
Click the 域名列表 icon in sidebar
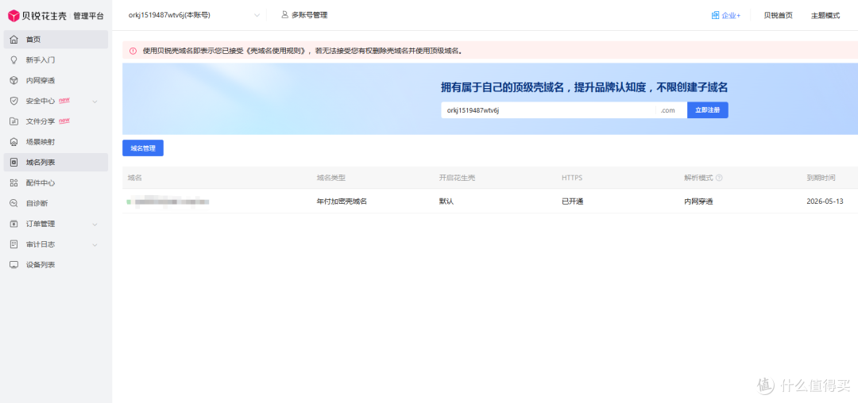point(14,162)
